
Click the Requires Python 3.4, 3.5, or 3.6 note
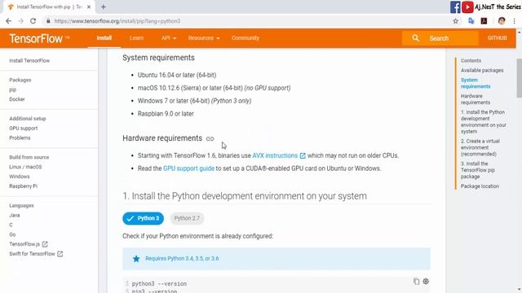pos(182,259)
